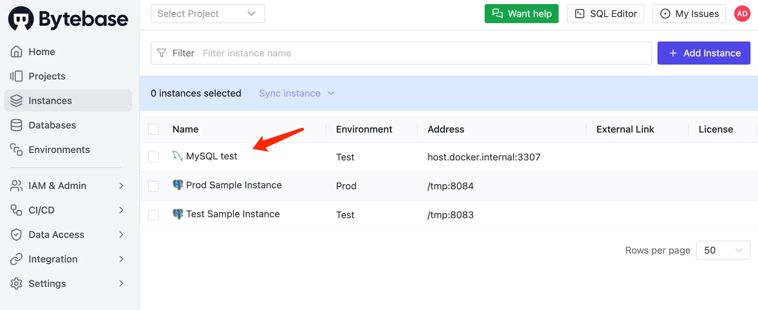Screen dimensions: 758x310
Task: Open the Test Sample Instance
Action: [233, 214]
